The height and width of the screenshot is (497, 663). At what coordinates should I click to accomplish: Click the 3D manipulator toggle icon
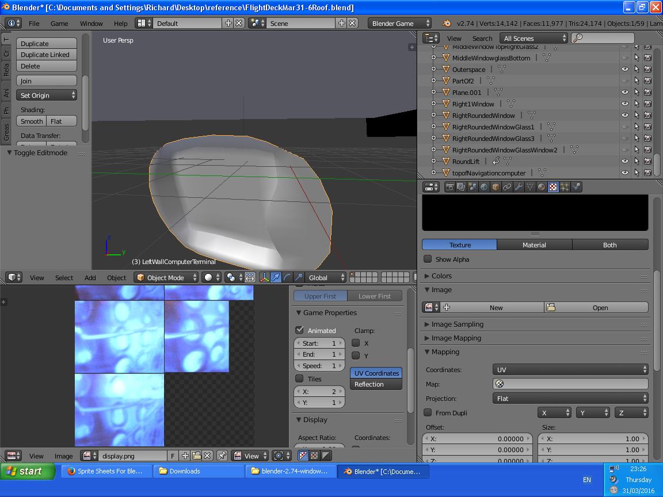click(264, 278)
